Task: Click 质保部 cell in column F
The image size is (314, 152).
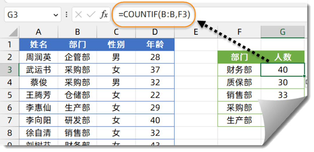Action: [239, 82]
